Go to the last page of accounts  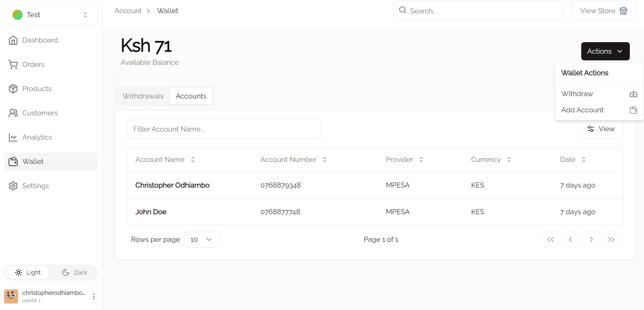tap(611, 239)
